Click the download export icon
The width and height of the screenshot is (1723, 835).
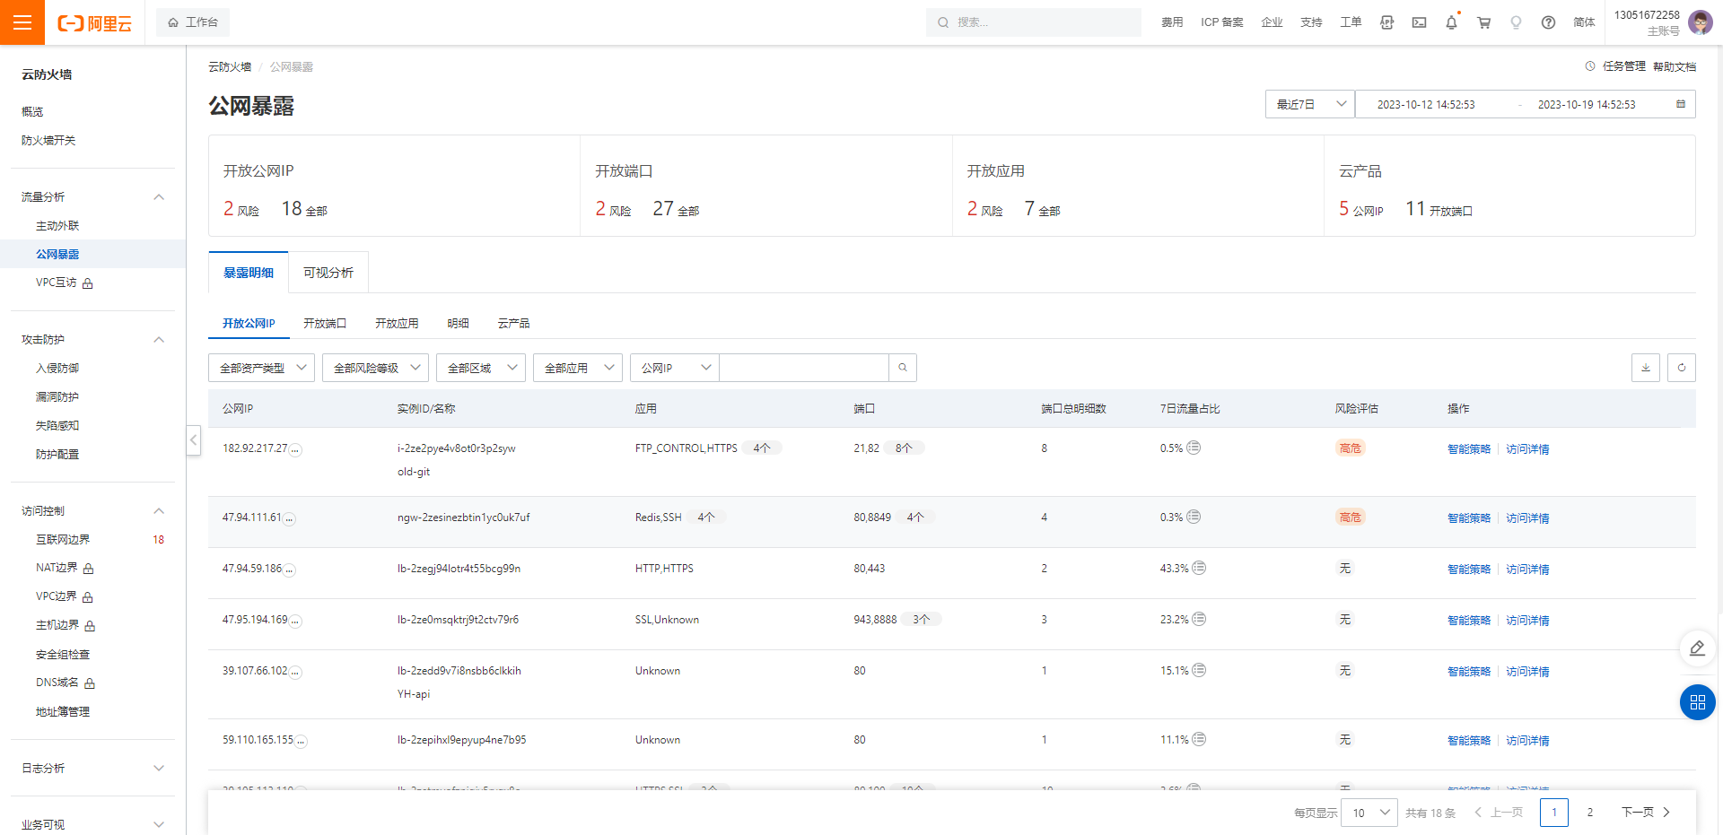(1646, 368)
